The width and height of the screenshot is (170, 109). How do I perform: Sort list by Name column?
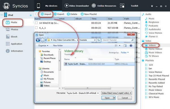46,19
